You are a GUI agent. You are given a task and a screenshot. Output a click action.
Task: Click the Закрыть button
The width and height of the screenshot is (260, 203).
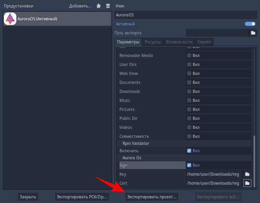click(x=28, y=197)
